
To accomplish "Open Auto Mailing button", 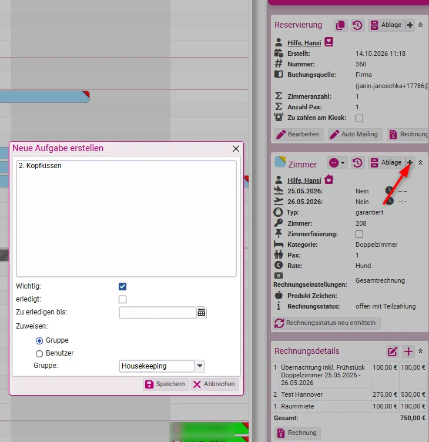I will point(355,134).
